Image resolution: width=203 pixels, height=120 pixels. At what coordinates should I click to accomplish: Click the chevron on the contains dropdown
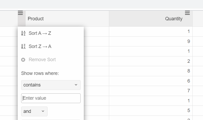(76, 85)
